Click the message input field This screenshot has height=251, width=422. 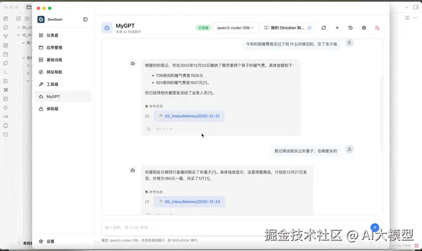(232, 227)
